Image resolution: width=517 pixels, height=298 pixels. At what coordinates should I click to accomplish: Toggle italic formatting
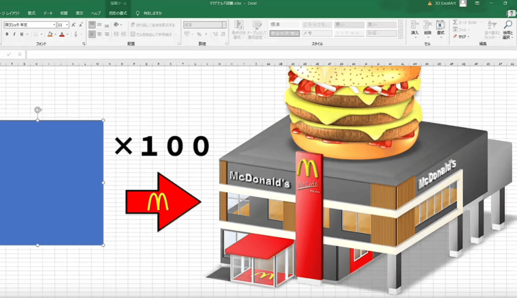click(x=14, y=34)
